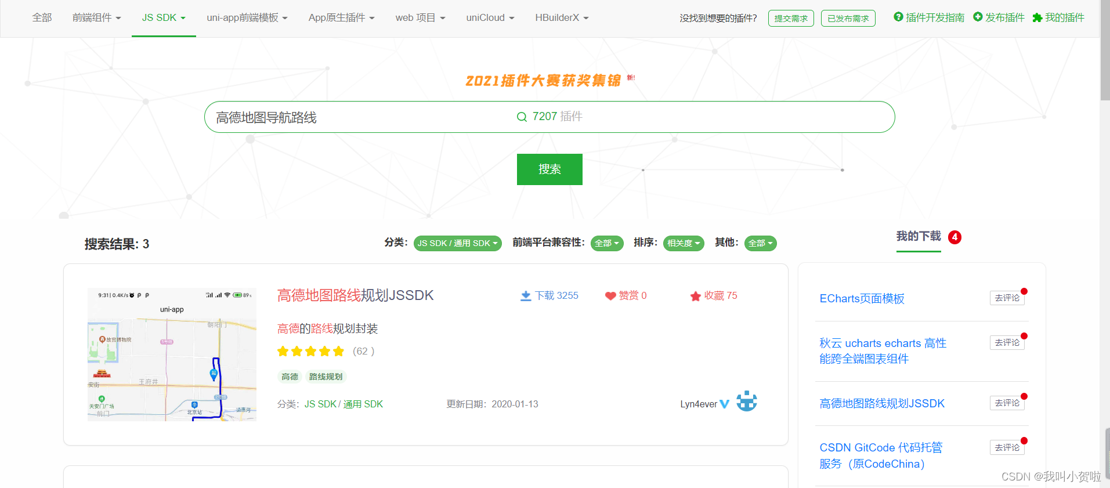Open 高德地图路线规划JSSDK plugin title
Screen dimensions: 1110x488
(356, 295)
